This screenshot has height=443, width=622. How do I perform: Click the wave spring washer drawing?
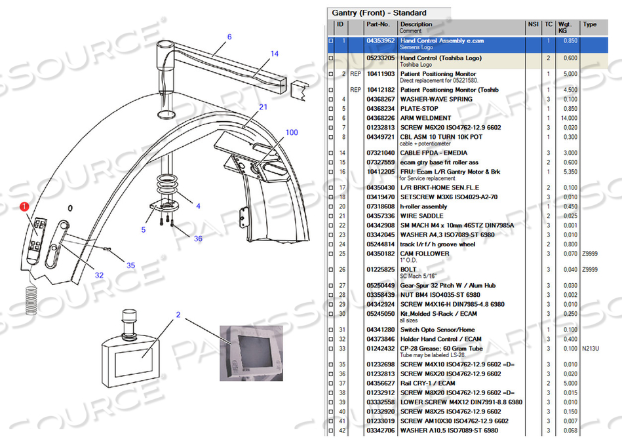click(167, 185)
